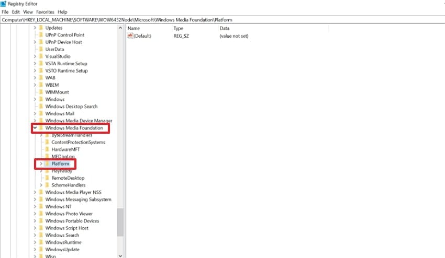Open the Help menu

tap(62, 12)
